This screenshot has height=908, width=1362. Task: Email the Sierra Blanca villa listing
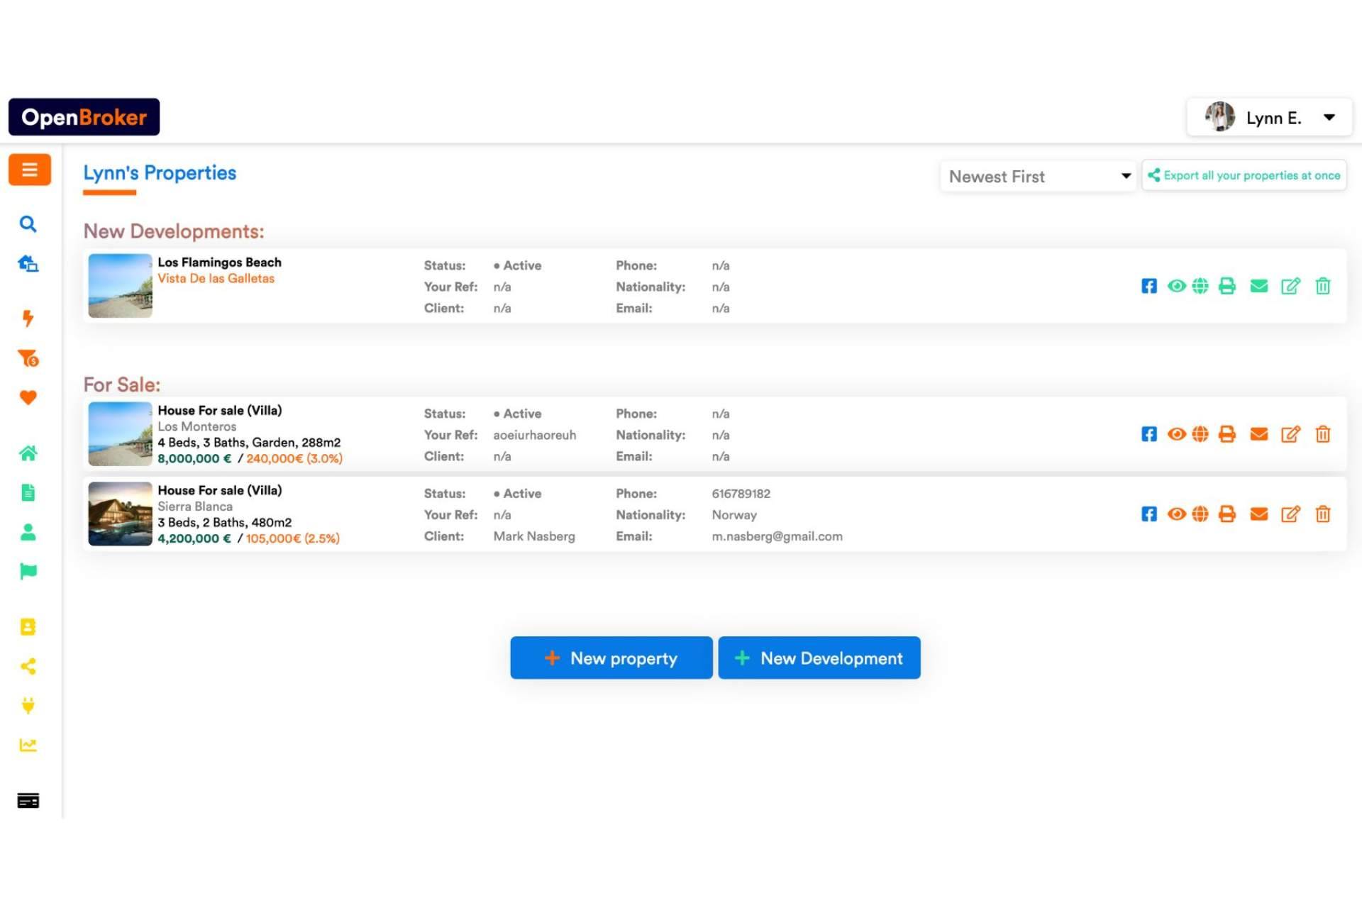[x=1258, y=514]
